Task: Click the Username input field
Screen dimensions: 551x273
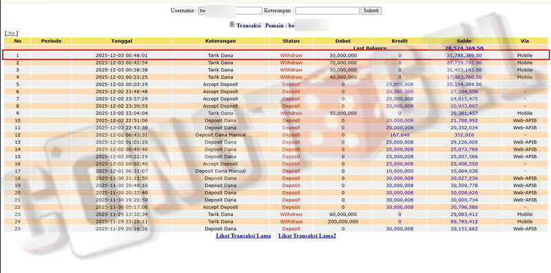Action: coord(230,11)
